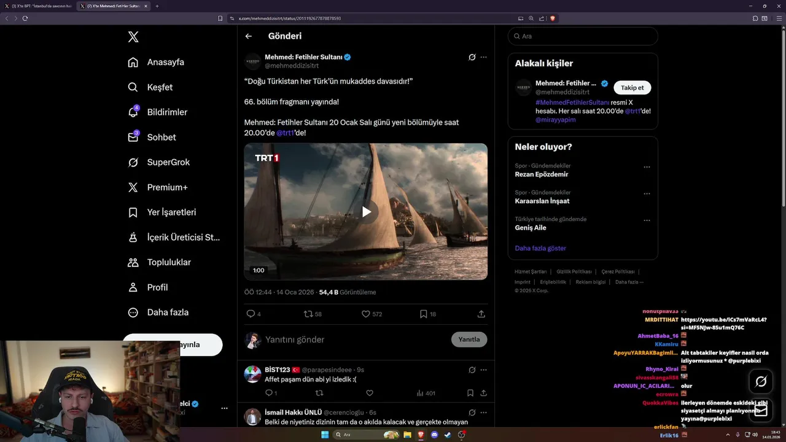Click the back arrow next to Gönderi
The image size is (786, 442).
click(x=249, y=36)
